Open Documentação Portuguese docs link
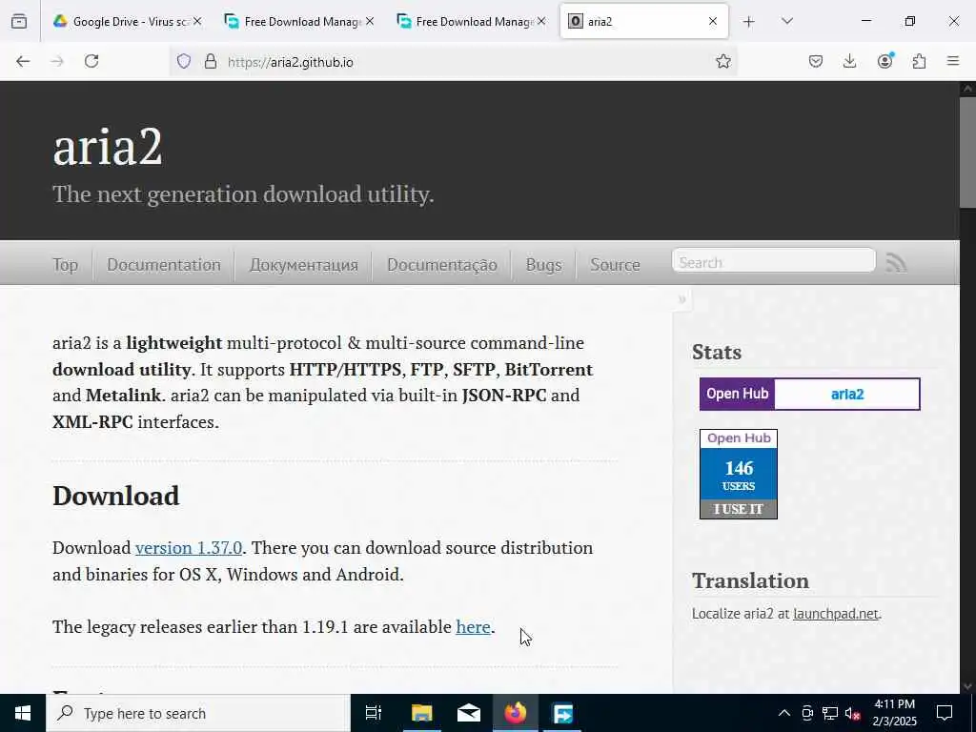Image resolution: width=976 pixels, height=732 pixels. (442, 265)
